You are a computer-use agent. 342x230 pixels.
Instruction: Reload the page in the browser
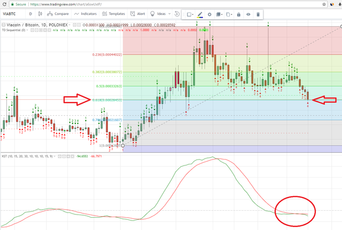(x=4, y=4)
